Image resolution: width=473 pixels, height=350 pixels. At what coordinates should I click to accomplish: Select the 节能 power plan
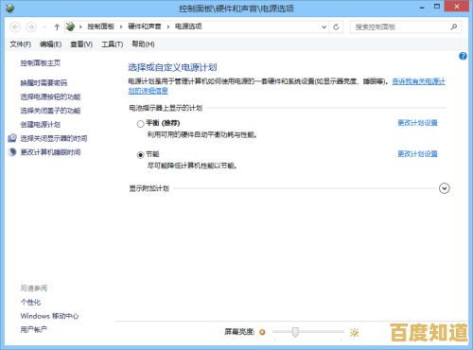tap(140, 155)
